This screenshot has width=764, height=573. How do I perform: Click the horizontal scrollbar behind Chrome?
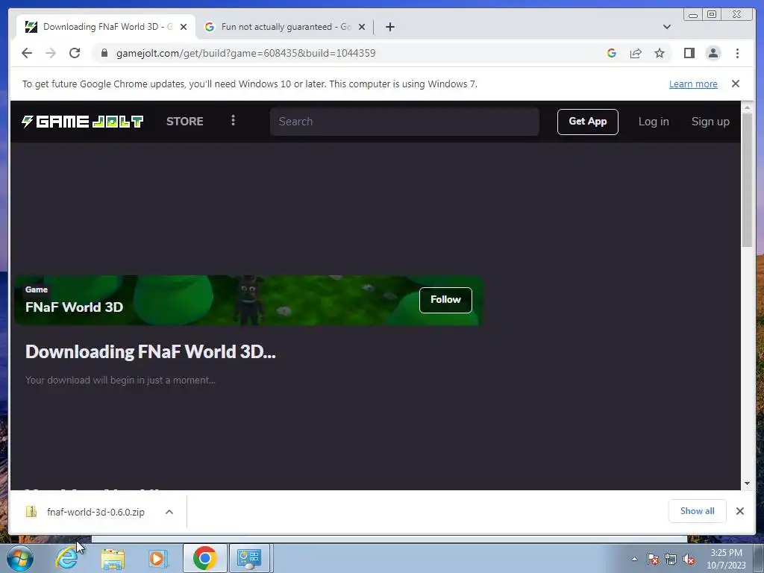pyautogui.click(x=389, y=539)
